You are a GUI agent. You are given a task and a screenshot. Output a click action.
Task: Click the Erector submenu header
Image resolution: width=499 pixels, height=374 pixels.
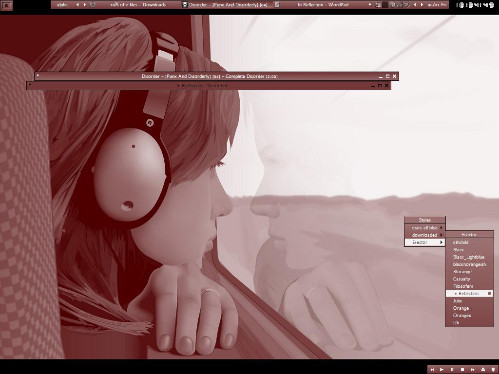click(469, 234)
